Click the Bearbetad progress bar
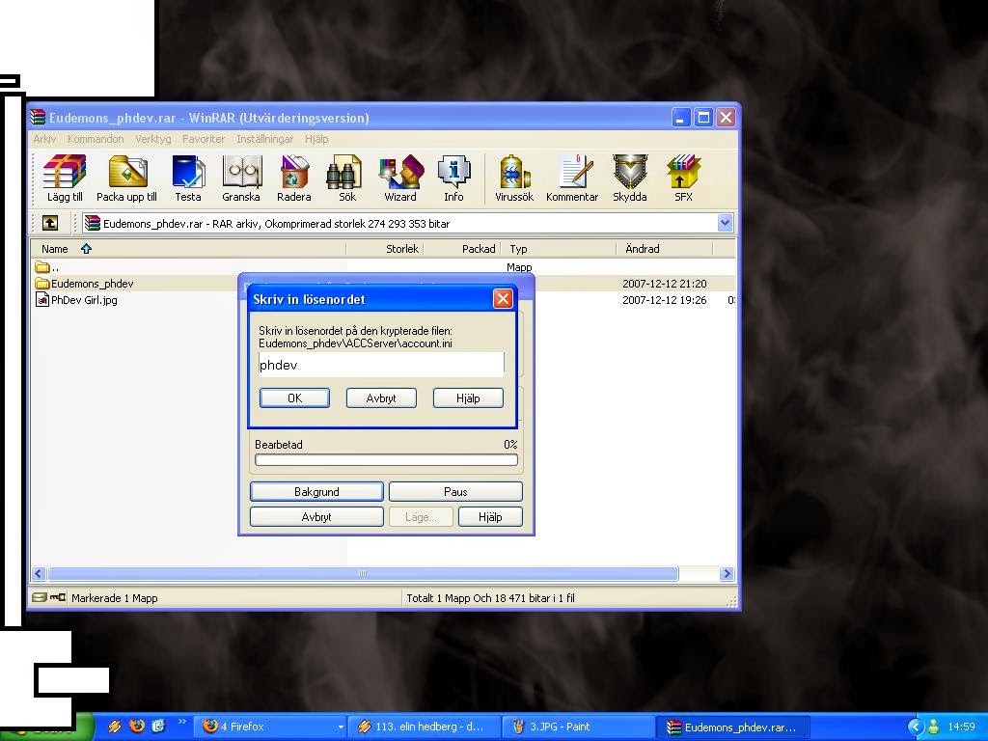The image size is (988, 741). (386, 460)
